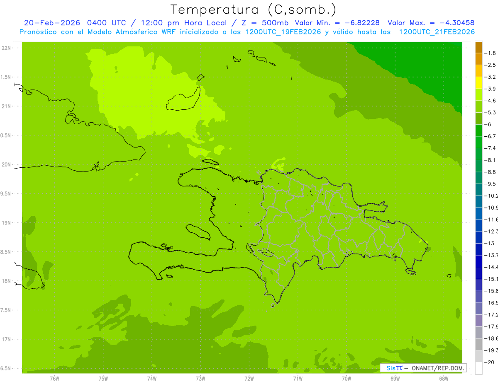This screenshot has width=498, height=384.
Task: Pick the green swatch between -4.6 and -5.3
Action: (478, 106)
